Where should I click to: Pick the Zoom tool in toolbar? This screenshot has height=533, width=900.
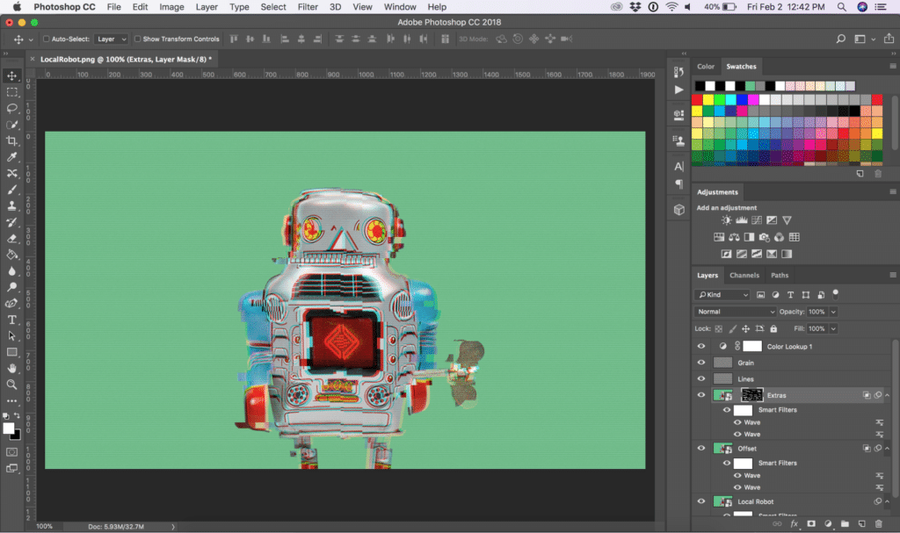[x=12, y=384]
